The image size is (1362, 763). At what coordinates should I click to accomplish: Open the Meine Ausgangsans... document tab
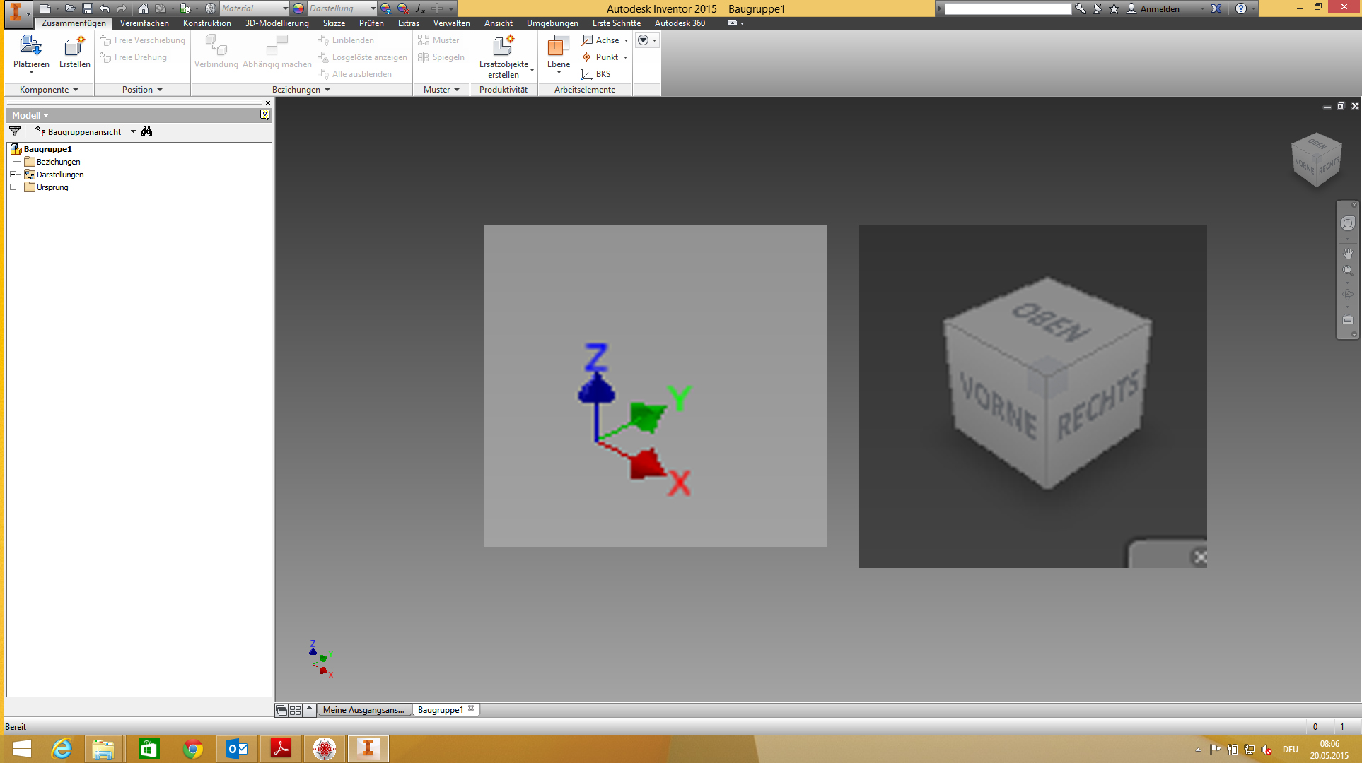click(363, 710)
